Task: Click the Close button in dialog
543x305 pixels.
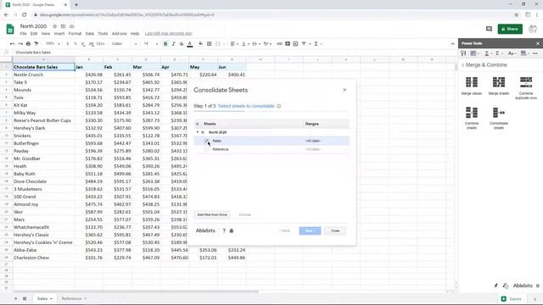Action: point(335,230)
